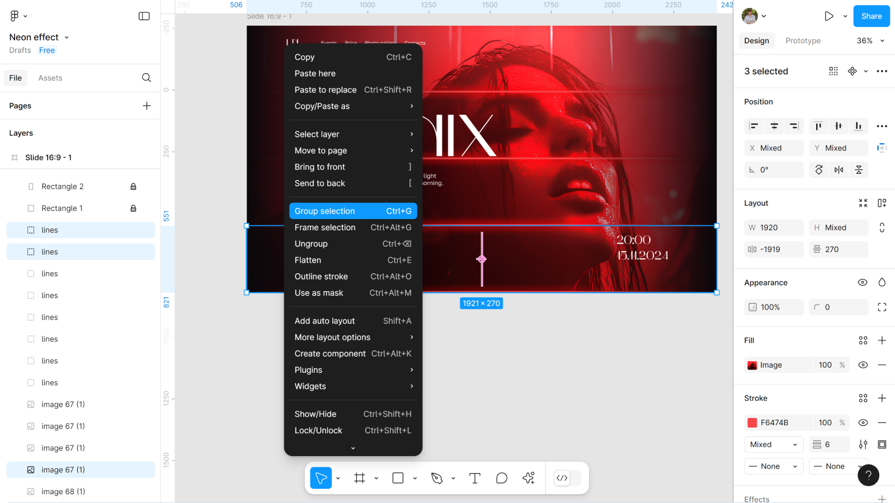Select the Text tool
Image resolution: width=895 pixels, height=503 pixels.
tap(475, 478)
